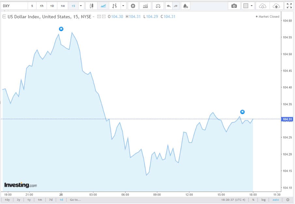Redo the last chart action
The width and height of the screenshot is (295, 204).
175,6
